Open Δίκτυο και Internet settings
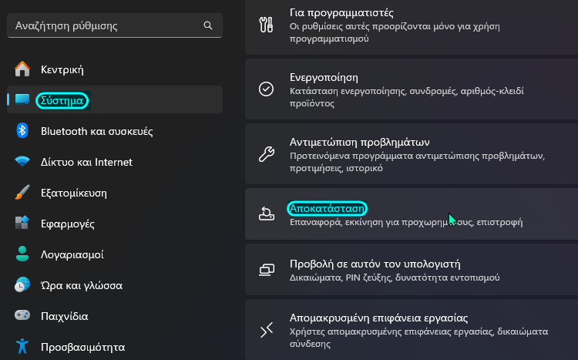The height and width of the screenshot is (360, 578). (x=115, y=162)
